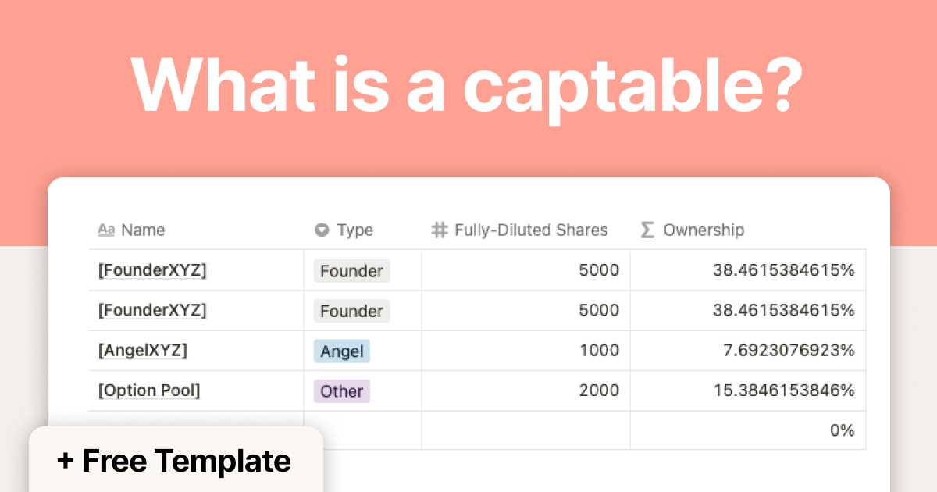The width and height of the screenshot is (937, 492).
Task: Open the Type selector for [Option Pool]
Action: click(x=363, y=390)
